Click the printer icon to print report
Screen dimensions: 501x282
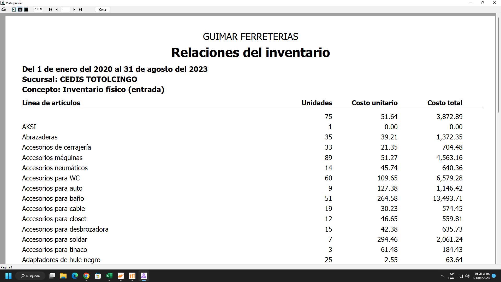4,9
